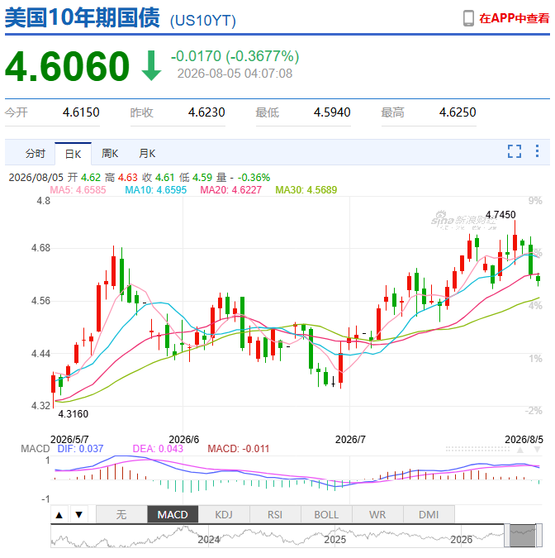Click the right handle of timeline range slider
The width and height of the screenshot is (555, 558).
click(538, 535)
